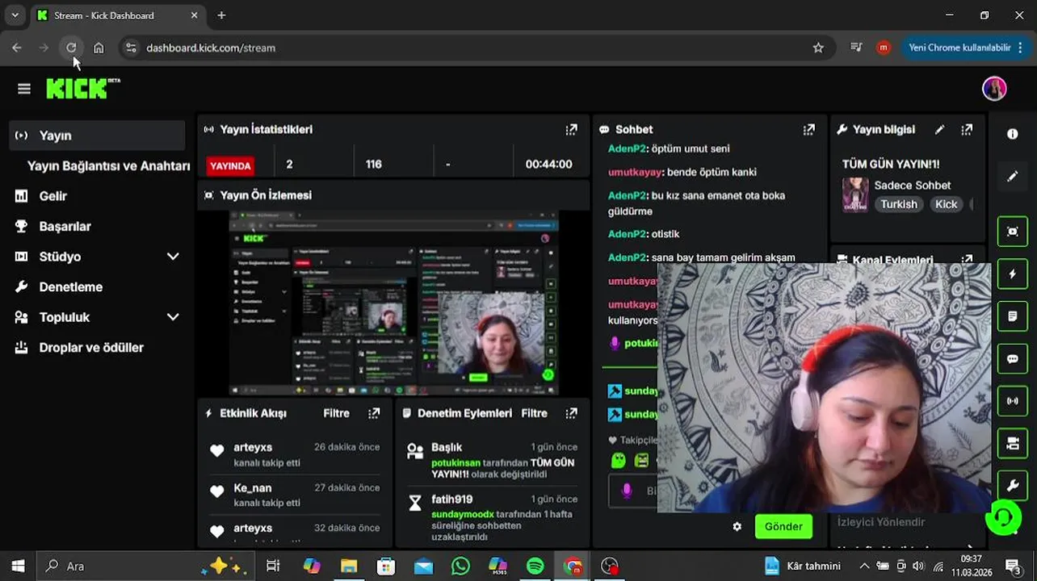1037x581 pixels.
Task: Open File Explorer from the taskbar
Action: click(x=348, y=566)
